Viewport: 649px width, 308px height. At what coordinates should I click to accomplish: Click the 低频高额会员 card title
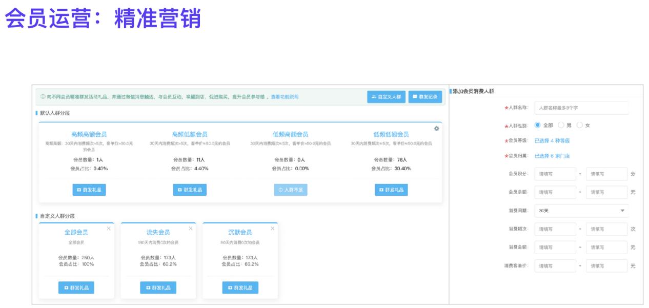pyautogui.click(x=290, y=134)
